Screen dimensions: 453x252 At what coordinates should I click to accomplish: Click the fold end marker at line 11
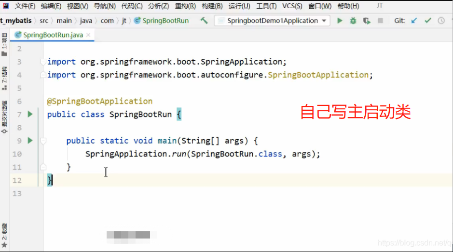[x=43, y=167]
